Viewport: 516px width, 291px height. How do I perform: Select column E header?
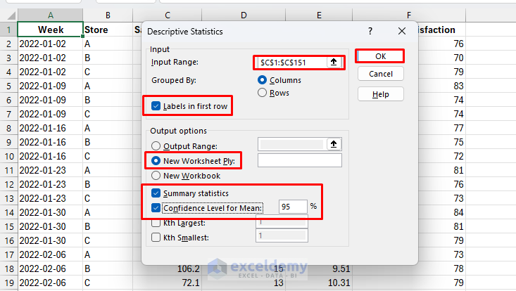319,15
